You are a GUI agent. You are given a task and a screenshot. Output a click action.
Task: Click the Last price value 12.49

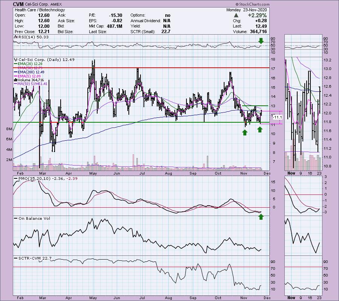click(x=261, y=26)
